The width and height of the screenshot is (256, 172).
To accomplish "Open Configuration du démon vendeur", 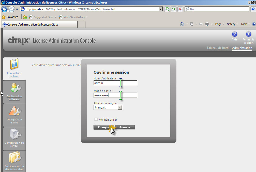I will [x=14, y=161].
